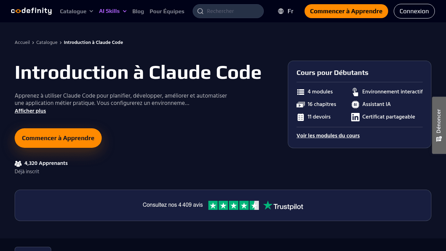
Task: Click the Connexion button
Action: click(414, 11)
